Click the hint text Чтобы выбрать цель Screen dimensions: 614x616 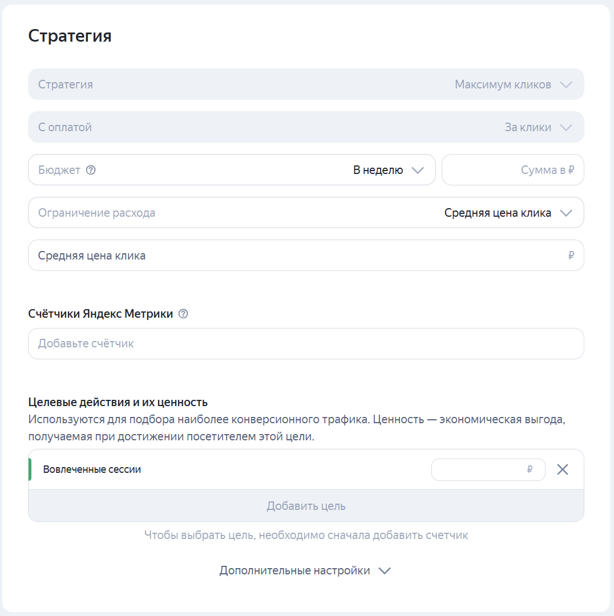click(306, 536)
